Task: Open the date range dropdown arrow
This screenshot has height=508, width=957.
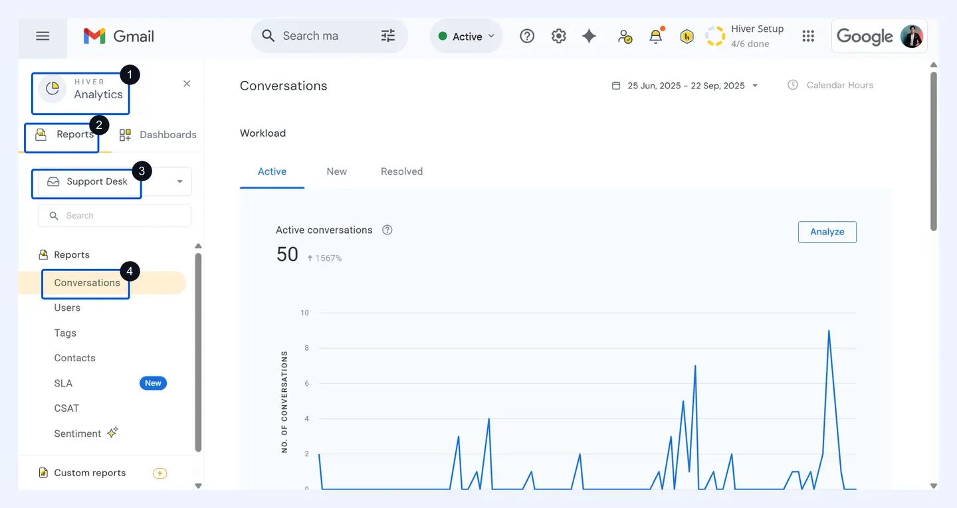Action: click(x=755, y=86)
